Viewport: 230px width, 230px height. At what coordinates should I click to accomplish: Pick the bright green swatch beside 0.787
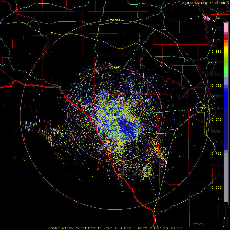[226, 70]
